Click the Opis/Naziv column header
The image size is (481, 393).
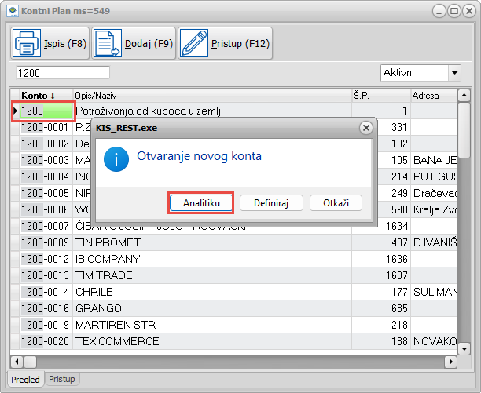[211, 96]
